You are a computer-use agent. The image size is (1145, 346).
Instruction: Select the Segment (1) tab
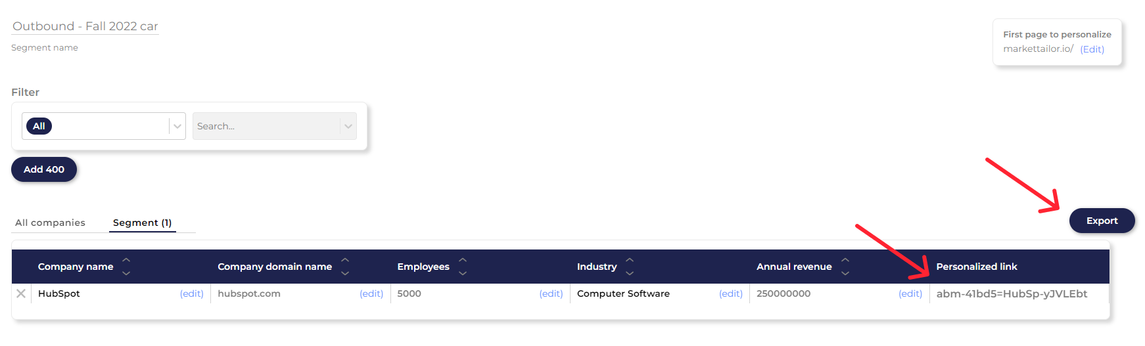click(142, 223)
